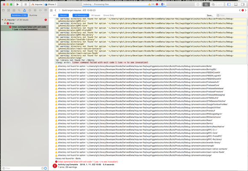This screenshot has width=248, height=171.
Task: Select the red linker command failed log row
Action: click(86, 162)
